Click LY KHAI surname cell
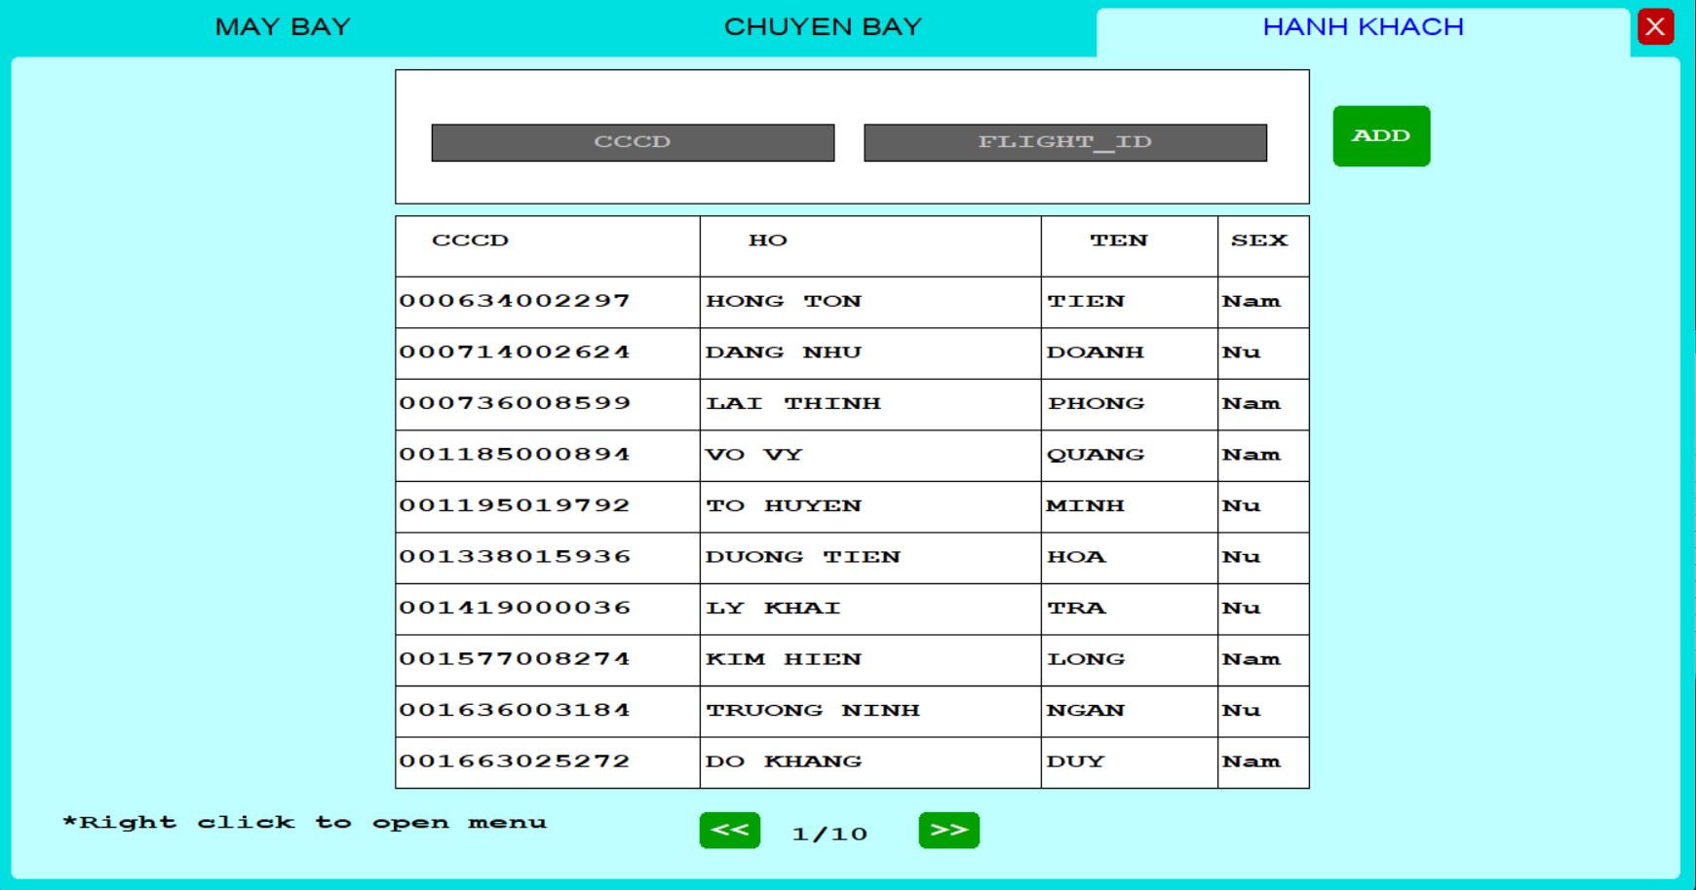Screen dimensions: 1696x890 (x=870, y=609)
